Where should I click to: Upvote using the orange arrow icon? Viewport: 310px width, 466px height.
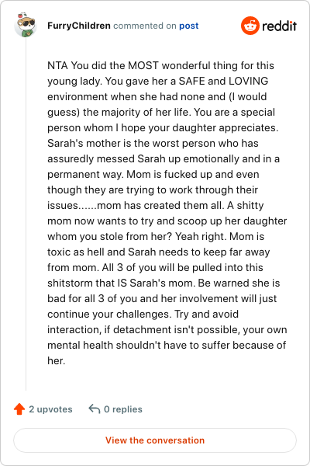click(19, 409)
